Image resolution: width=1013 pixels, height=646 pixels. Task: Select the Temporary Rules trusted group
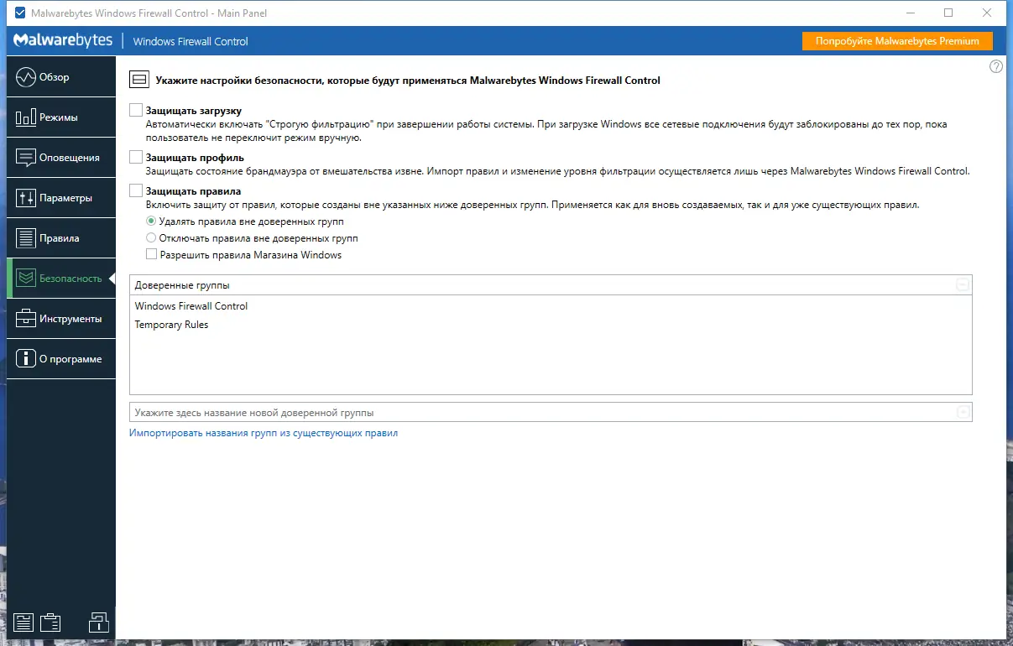[551, 325]
